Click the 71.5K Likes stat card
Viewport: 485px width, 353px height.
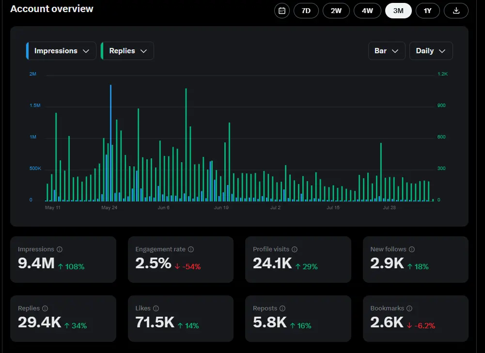(181, 319)
